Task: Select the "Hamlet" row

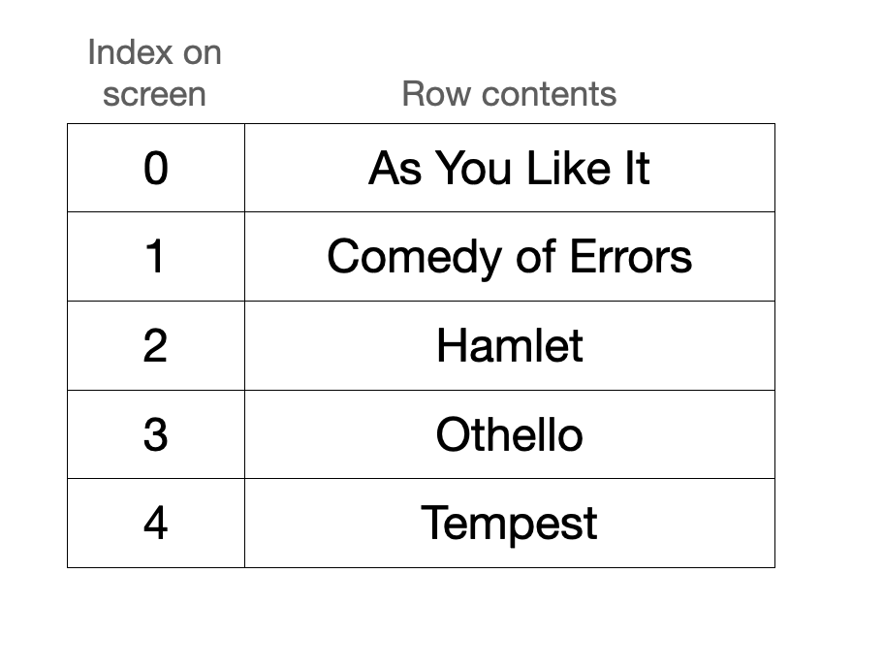Action: [x=509, y=346]
